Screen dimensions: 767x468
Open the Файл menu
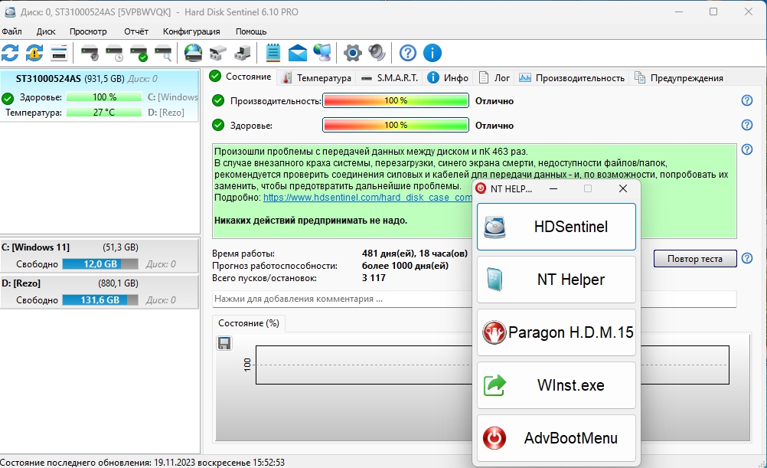[11, 31]
